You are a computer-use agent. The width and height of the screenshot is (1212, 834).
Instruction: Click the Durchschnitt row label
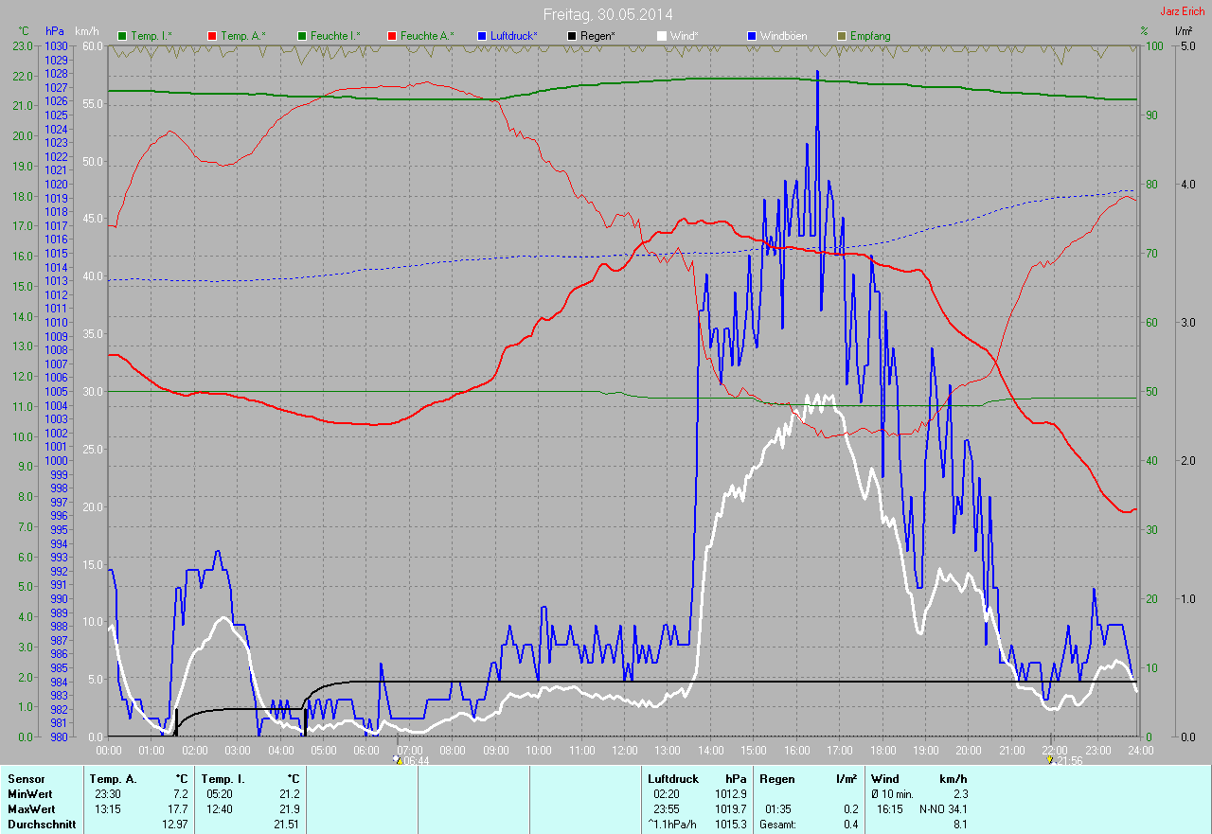[42, 825]
